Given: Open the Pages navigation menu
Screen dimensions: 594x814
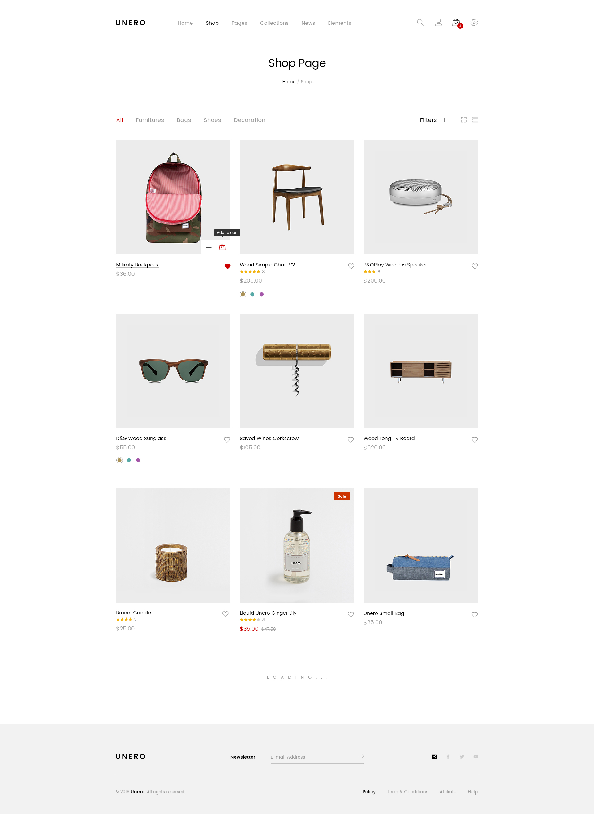Looking at the screenshot, I should [x=239, y=23].
